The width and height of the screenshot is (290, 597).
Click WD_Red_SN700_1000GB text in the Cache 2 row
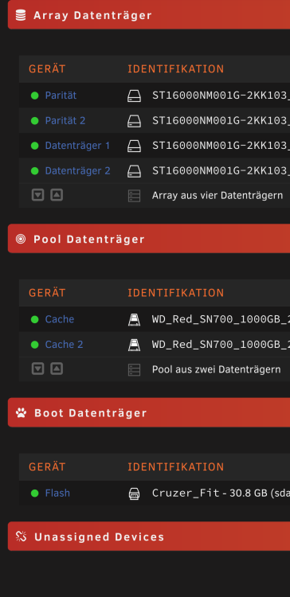click(221, 344)
